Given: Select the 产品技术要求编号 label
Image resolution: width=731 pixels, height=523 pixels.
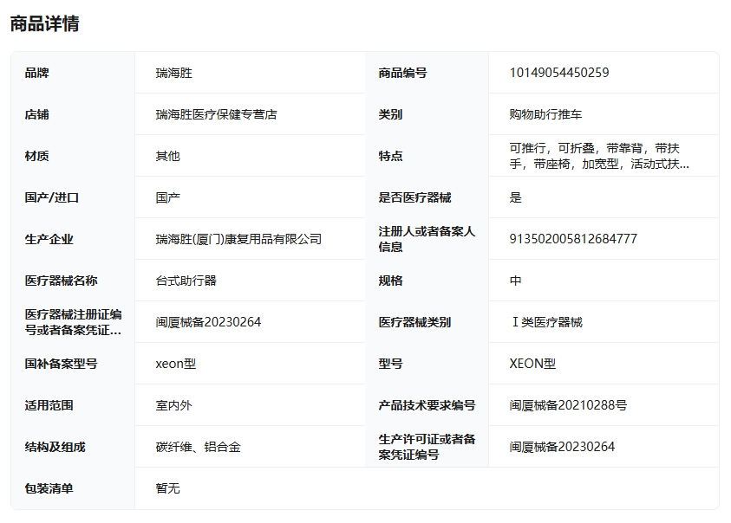Looking at the screenshot, I should tap(427, 405).
